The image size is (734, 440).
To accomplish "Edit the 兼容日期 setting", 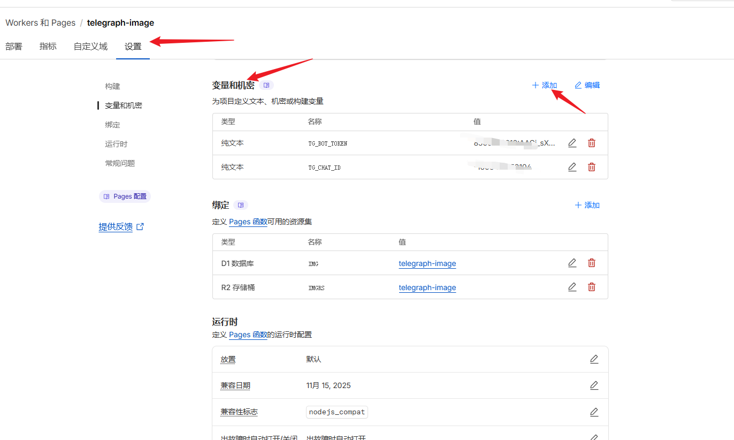I will (x=594, y=385).
